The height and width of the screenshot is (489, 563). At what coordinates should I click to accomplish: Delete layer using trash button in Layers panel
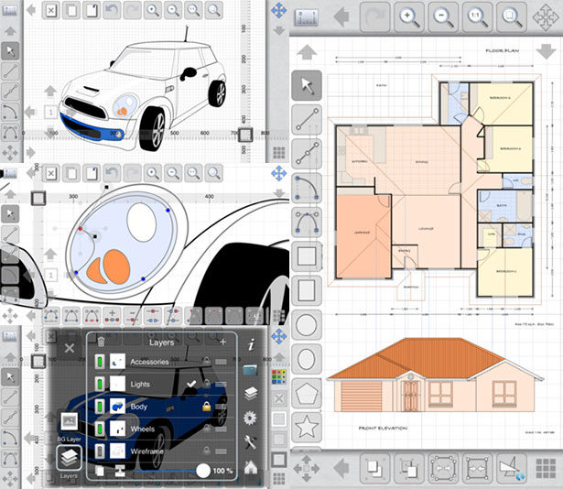(102, 342)
